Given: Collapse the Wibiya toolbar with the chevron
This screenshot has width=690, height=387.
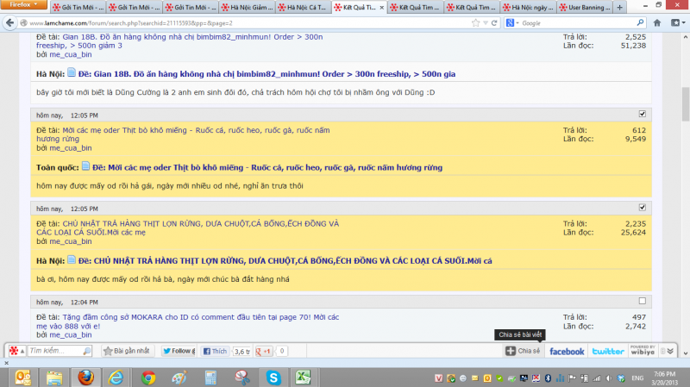Looking at the screenshot, I should (x=671, y=352).
